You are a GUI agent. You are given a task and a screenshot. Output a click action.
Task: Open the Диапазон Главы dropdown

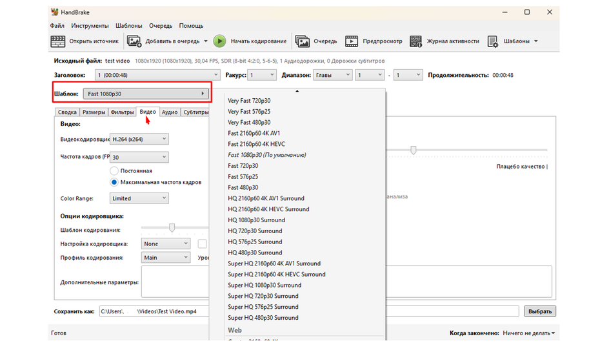[332, 75]
